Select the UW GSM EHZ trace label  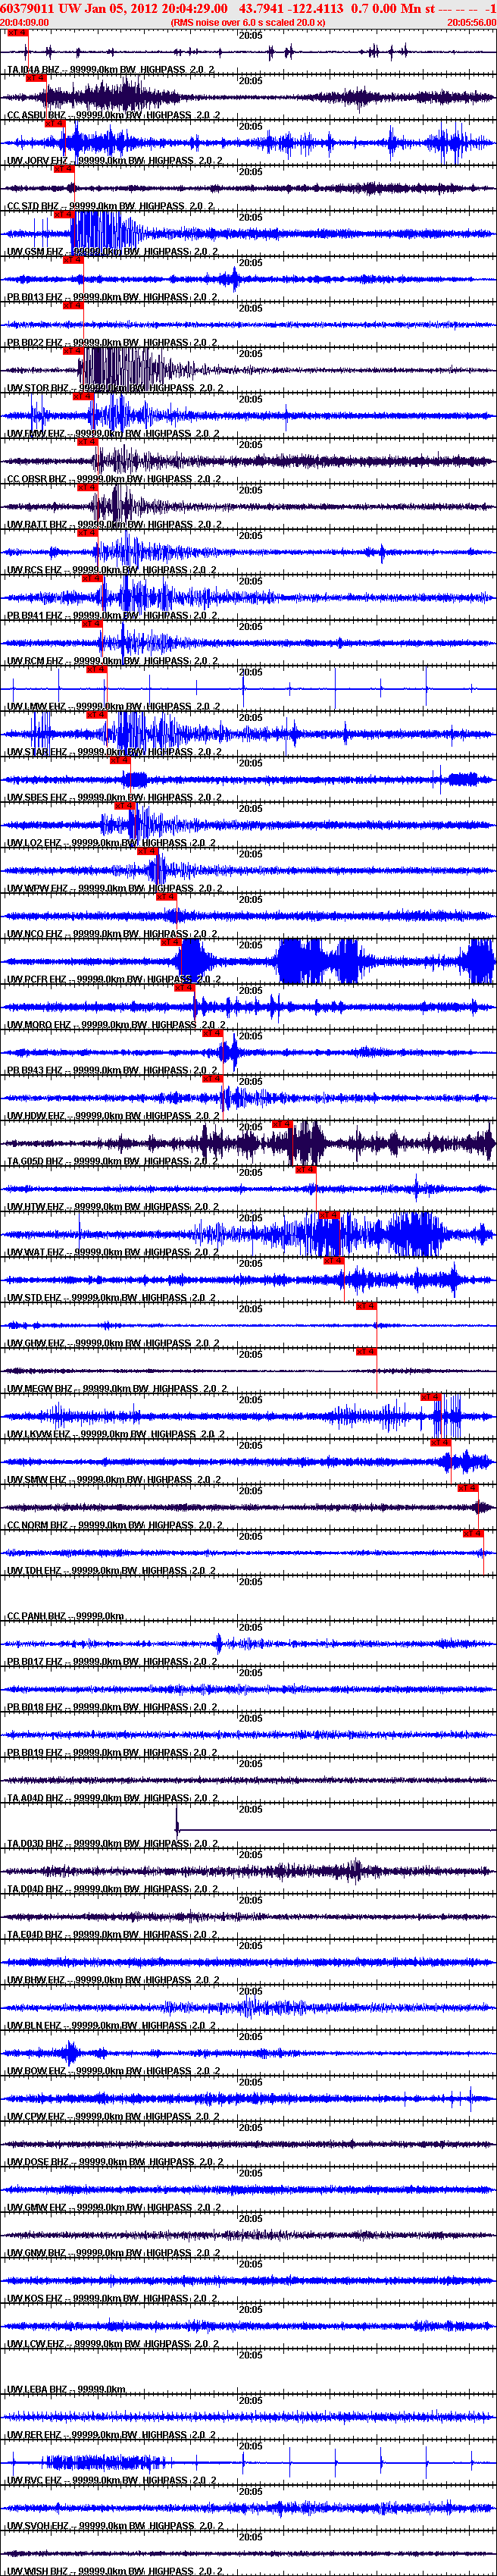(x=113, y=252)
